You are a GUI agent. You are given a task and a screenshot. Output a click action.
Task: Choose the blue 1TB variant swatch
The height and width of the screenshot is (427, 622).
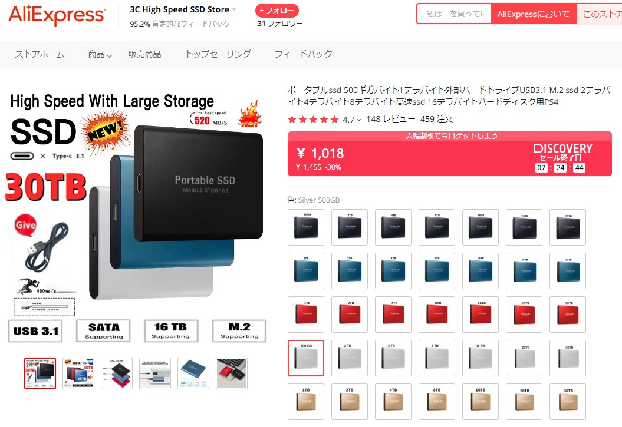coord(306,271)
